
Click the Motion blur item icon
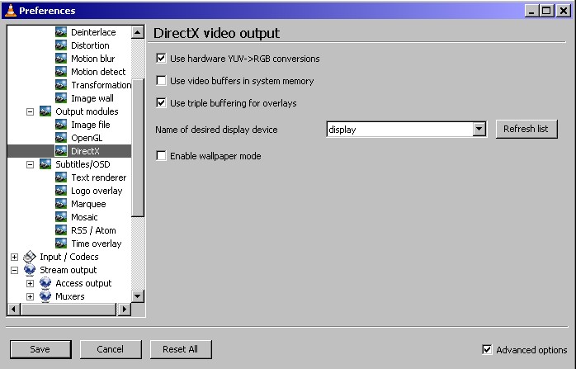tap(61, 59)
